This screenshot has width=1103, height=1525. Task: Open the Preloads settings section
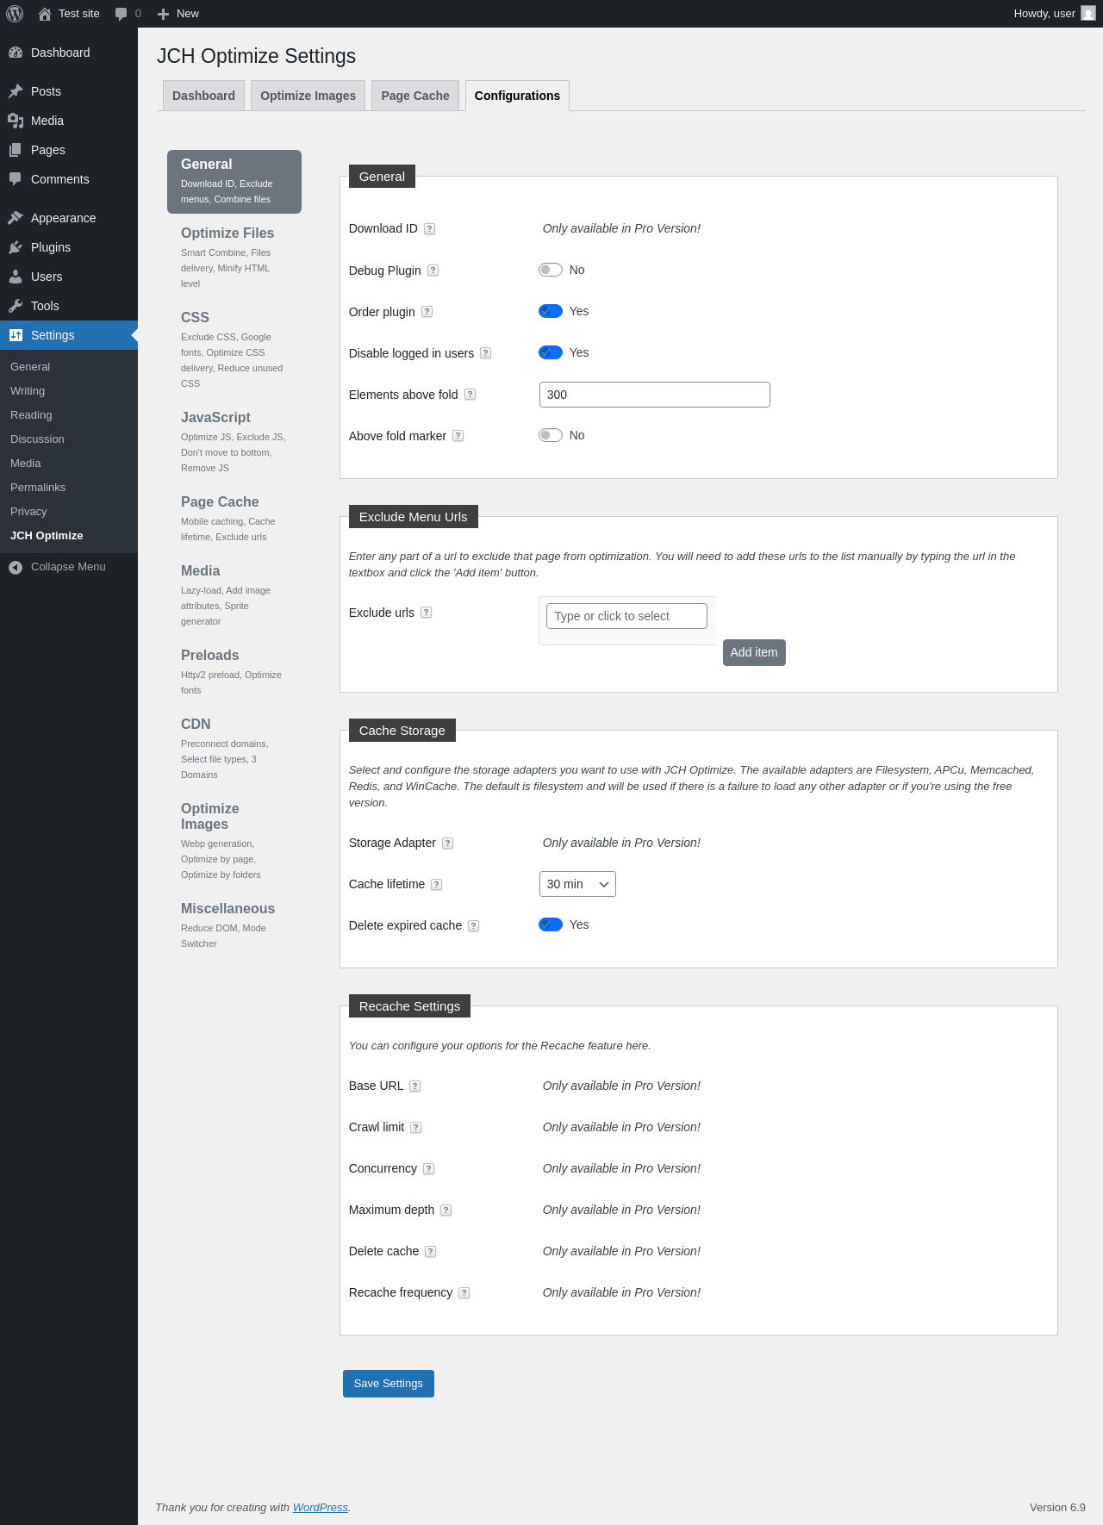[234, 671]
